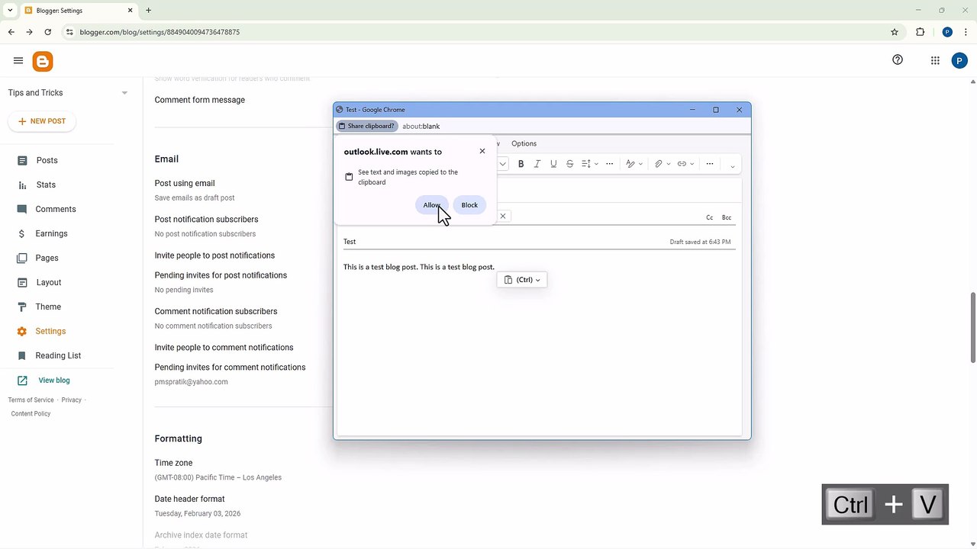Open a new browser tab
The image size is (977, 549).
tap(148, 11)
